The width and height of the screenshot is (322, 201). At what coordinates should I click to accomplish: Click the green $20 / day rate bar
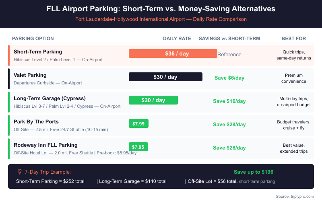(153, 100)
